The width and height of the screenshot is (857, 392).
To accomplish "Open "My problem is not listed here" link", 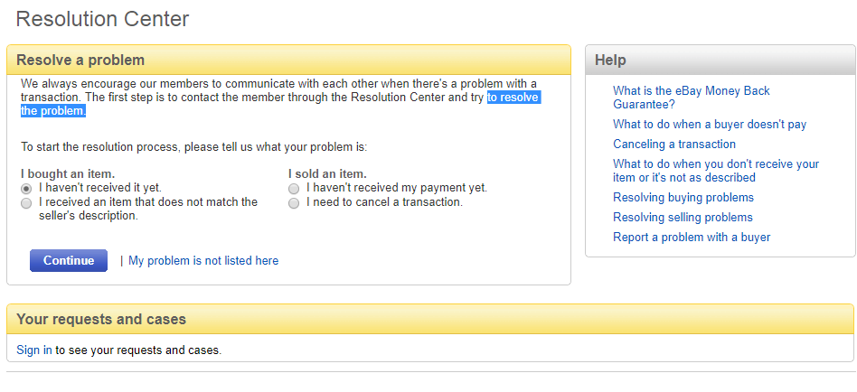I will coord(203,261).
